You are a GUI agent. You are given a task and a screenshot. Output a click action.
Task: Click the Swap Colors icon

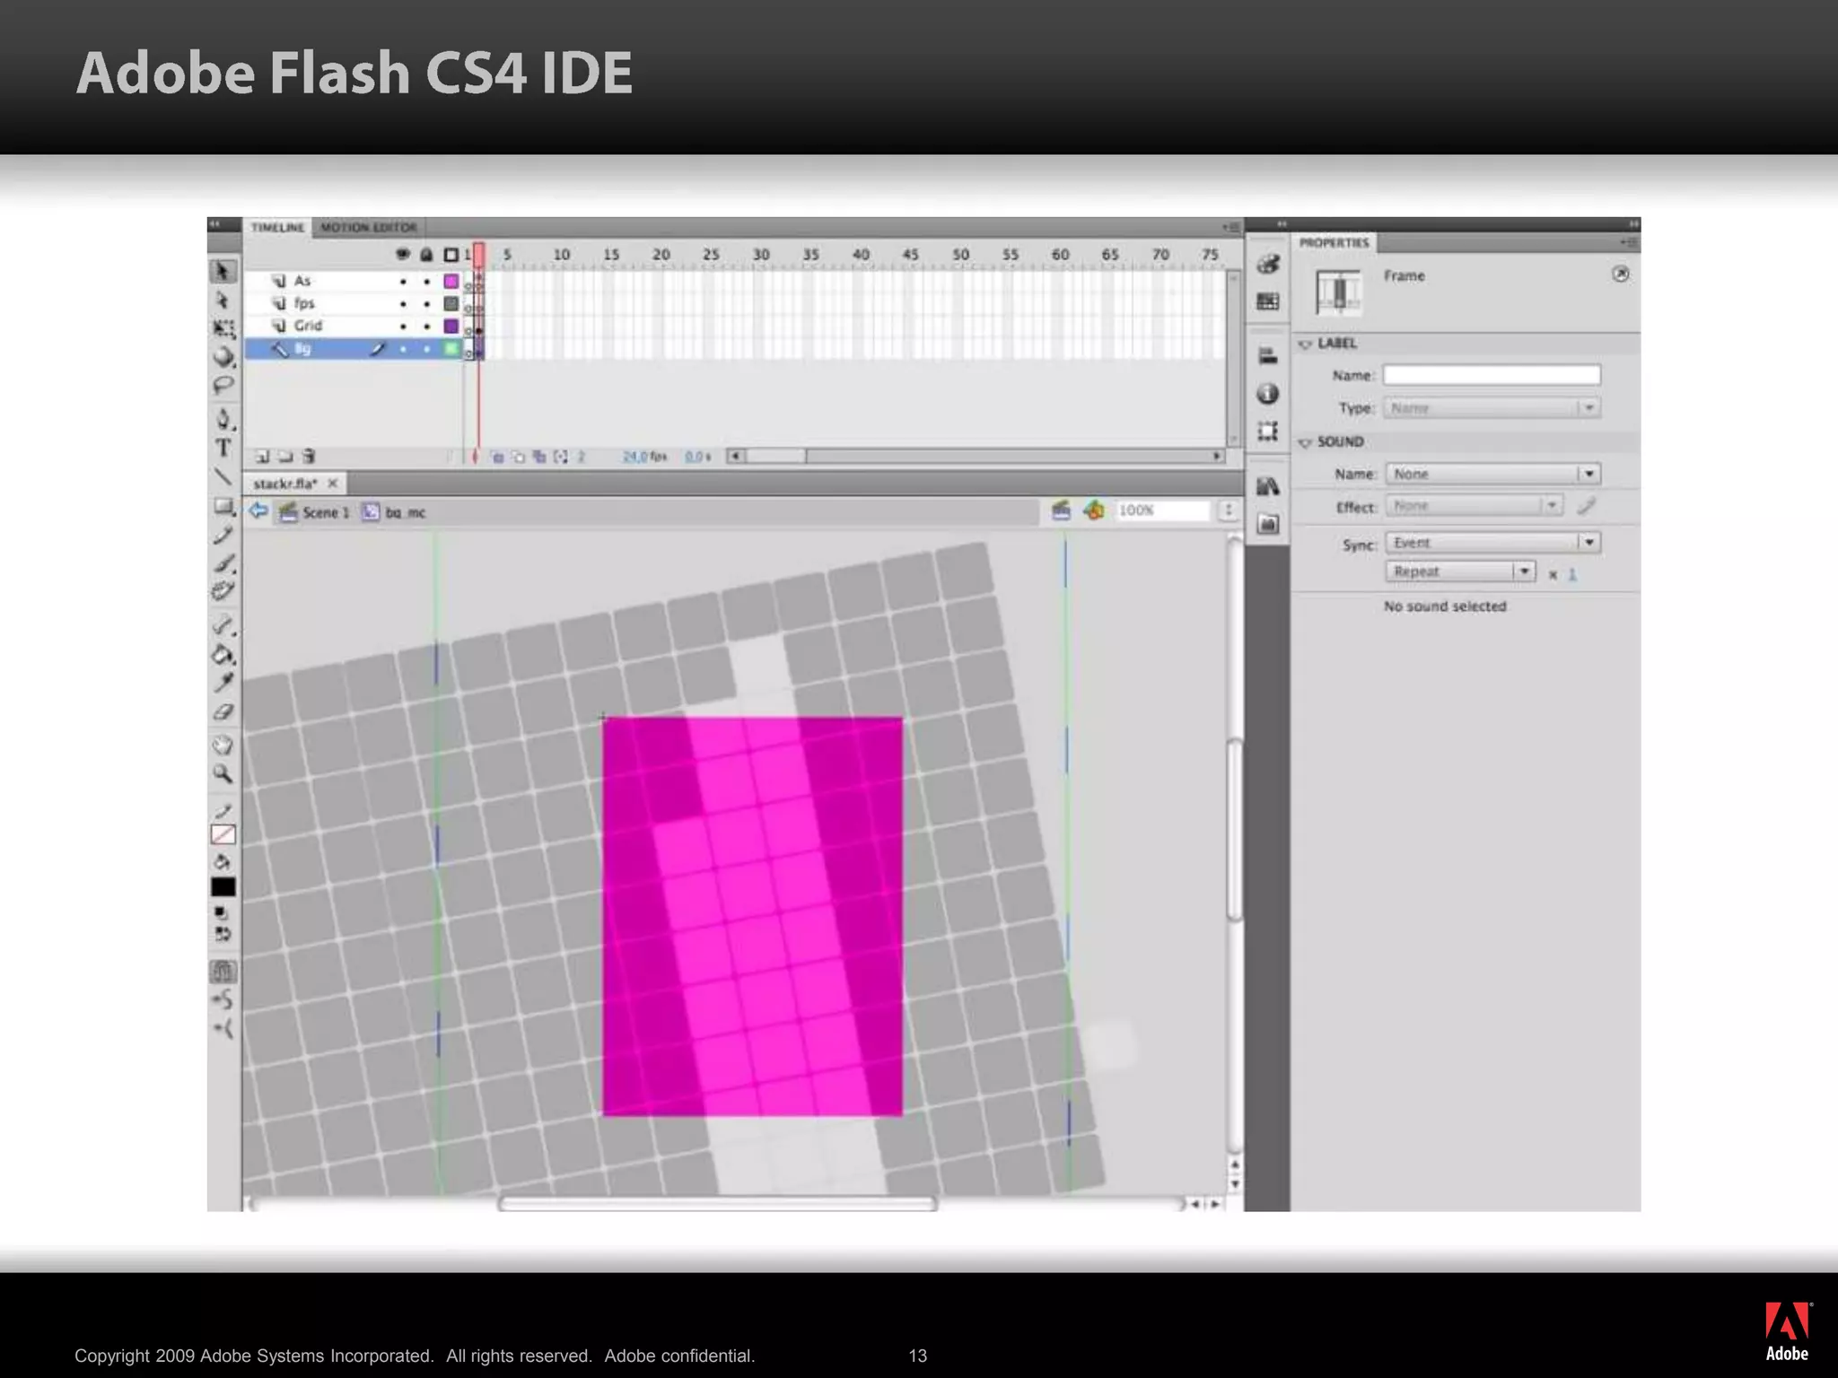point(223,934)
